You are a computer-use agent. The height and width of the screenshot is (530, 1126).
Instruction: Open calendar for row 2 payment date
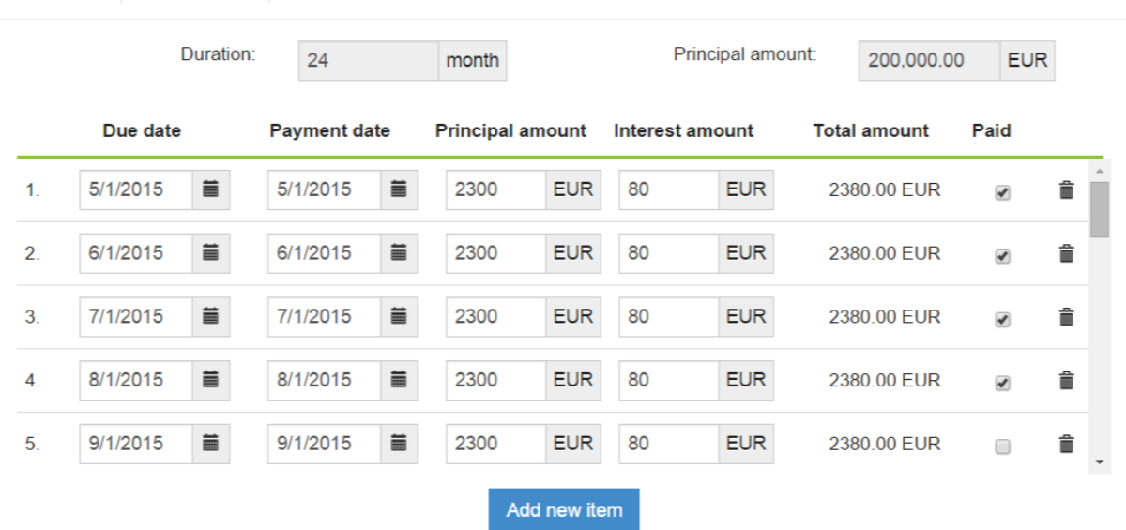399,253
